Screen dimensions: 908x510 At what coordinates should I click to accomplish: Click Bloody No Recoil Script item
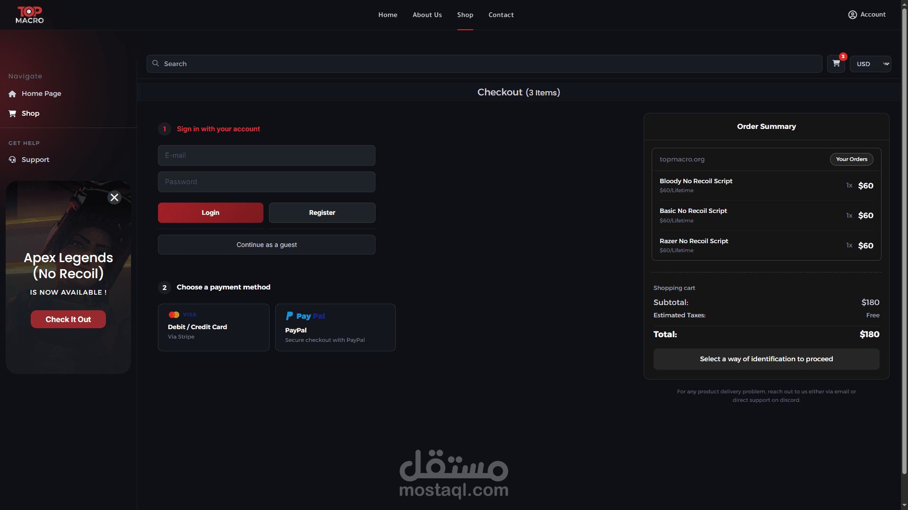pyautogui.click(x=767, y=186)
